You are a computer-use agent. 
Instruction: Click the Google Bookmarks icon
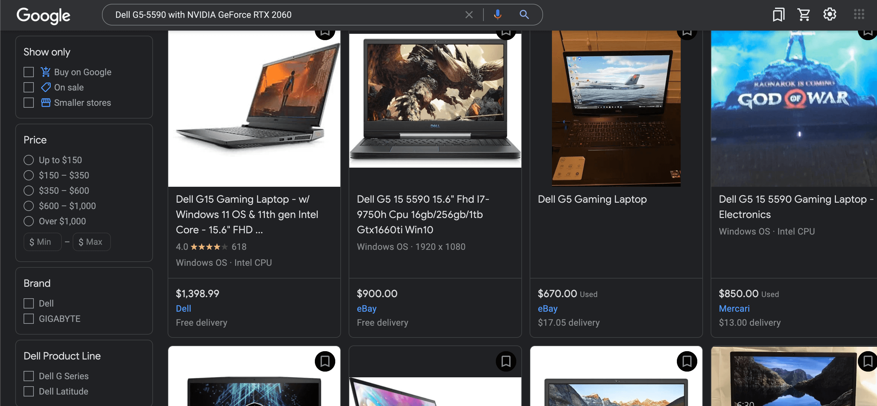(x=778, y=15)
